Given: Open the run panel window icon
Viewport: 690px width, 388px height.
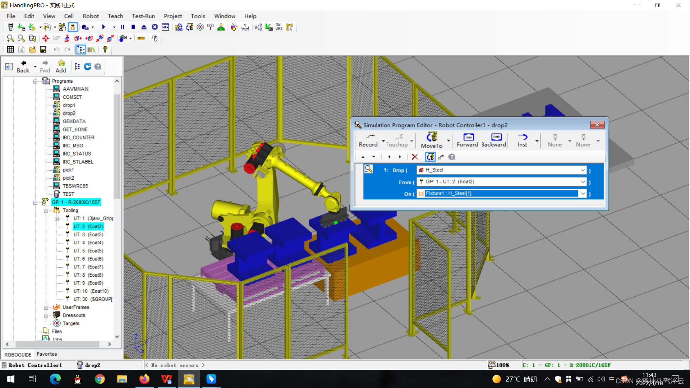Looking at the screenshot, I should pos(165,27).
